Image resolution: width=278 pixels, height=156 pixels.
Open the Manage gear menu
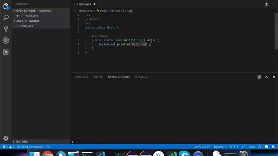6,138
